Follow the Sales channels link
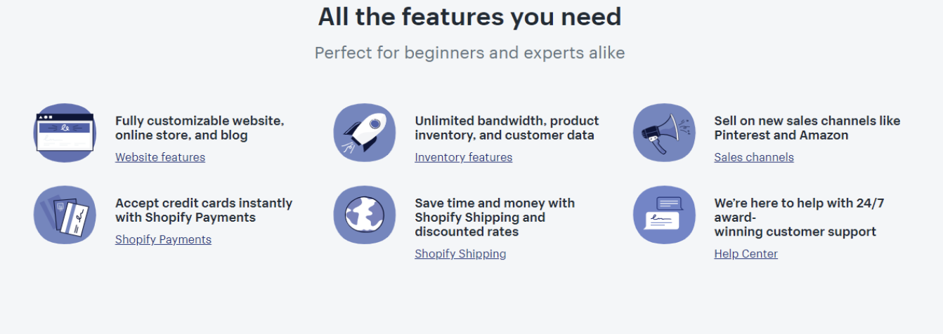The image size is (943, 334). coord(754,157)
